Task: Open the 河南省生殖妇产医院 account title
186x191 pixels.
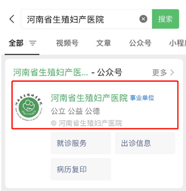Action: pos(89,98)
